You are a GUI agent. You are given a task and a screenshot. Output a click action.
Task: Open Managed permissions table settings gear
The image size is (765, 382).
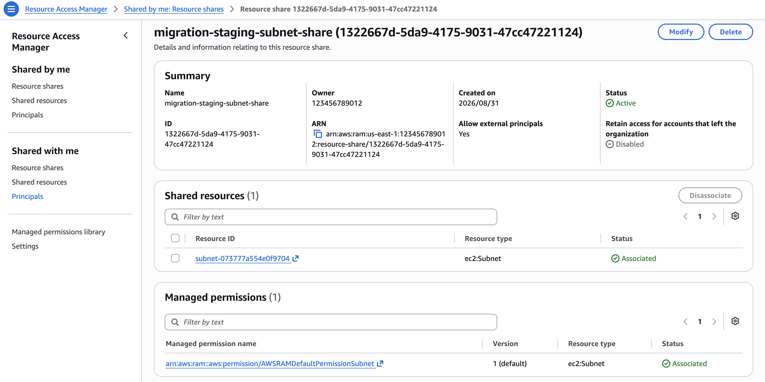[735, 321]
